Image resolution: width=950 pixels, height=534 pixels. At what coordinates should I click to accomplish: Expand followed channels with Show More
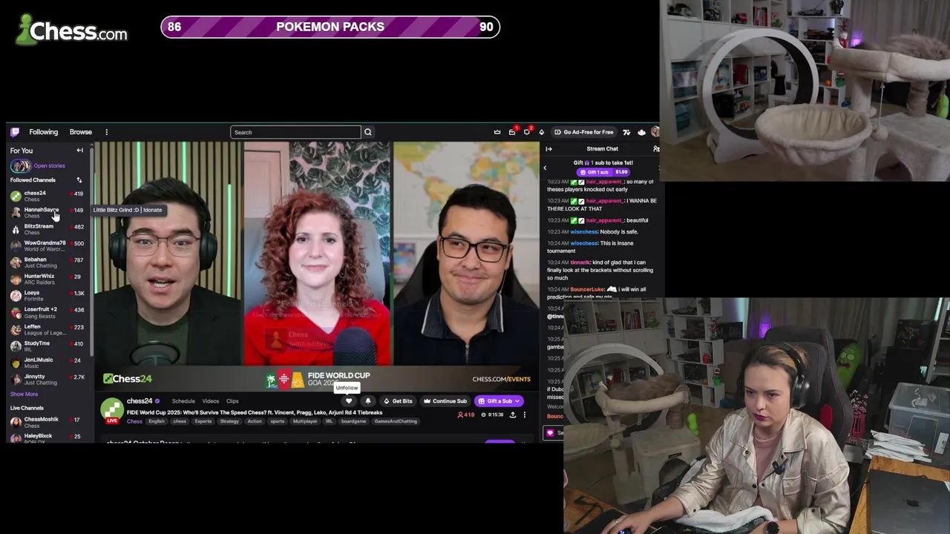click(24, 394)
